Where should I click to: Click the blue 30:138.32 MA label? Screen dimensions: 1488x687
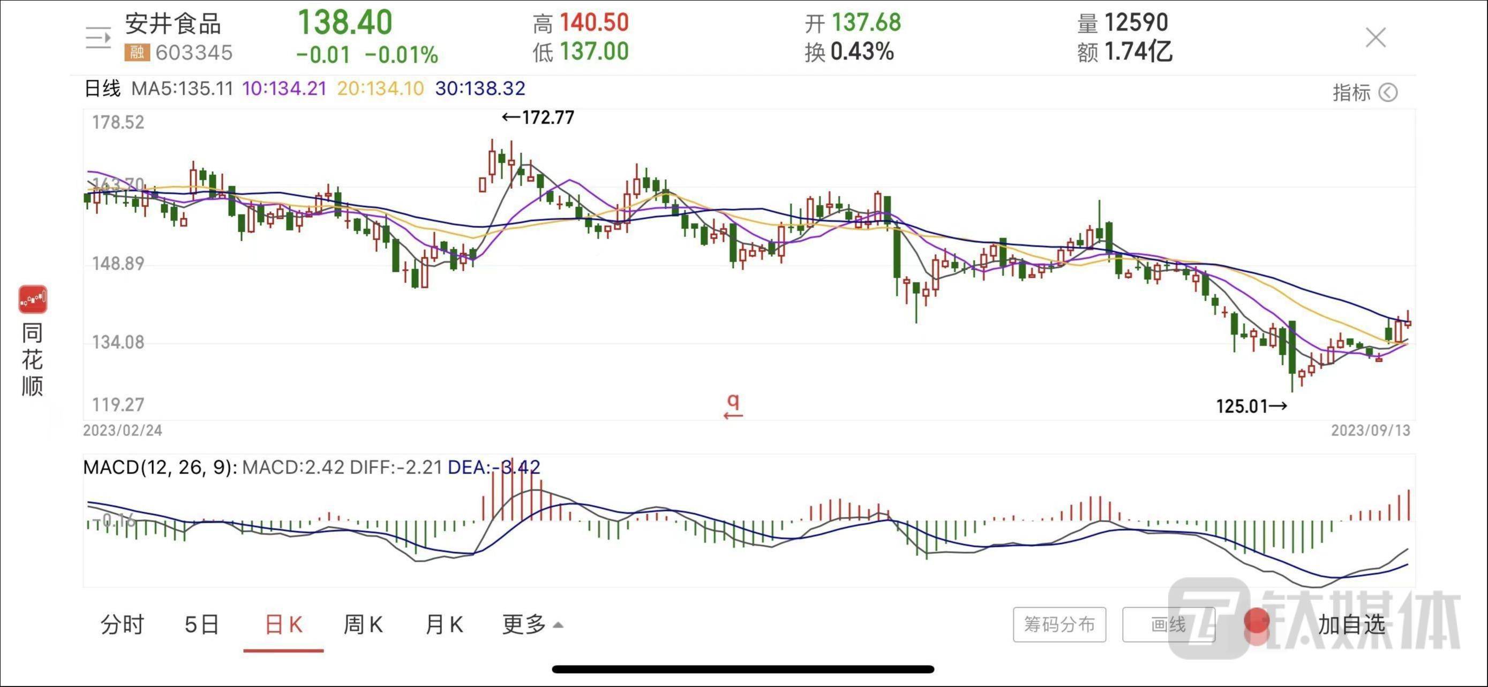tap(480, 88)
